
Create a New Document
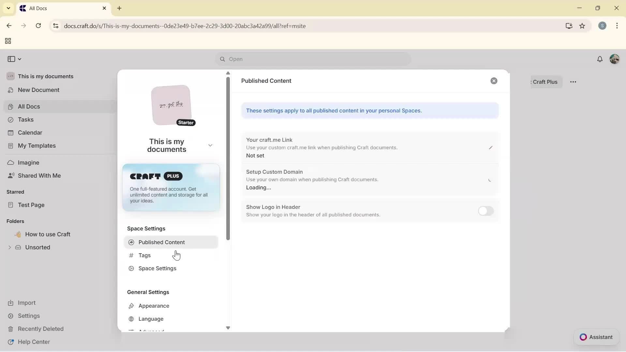[38, 90]
